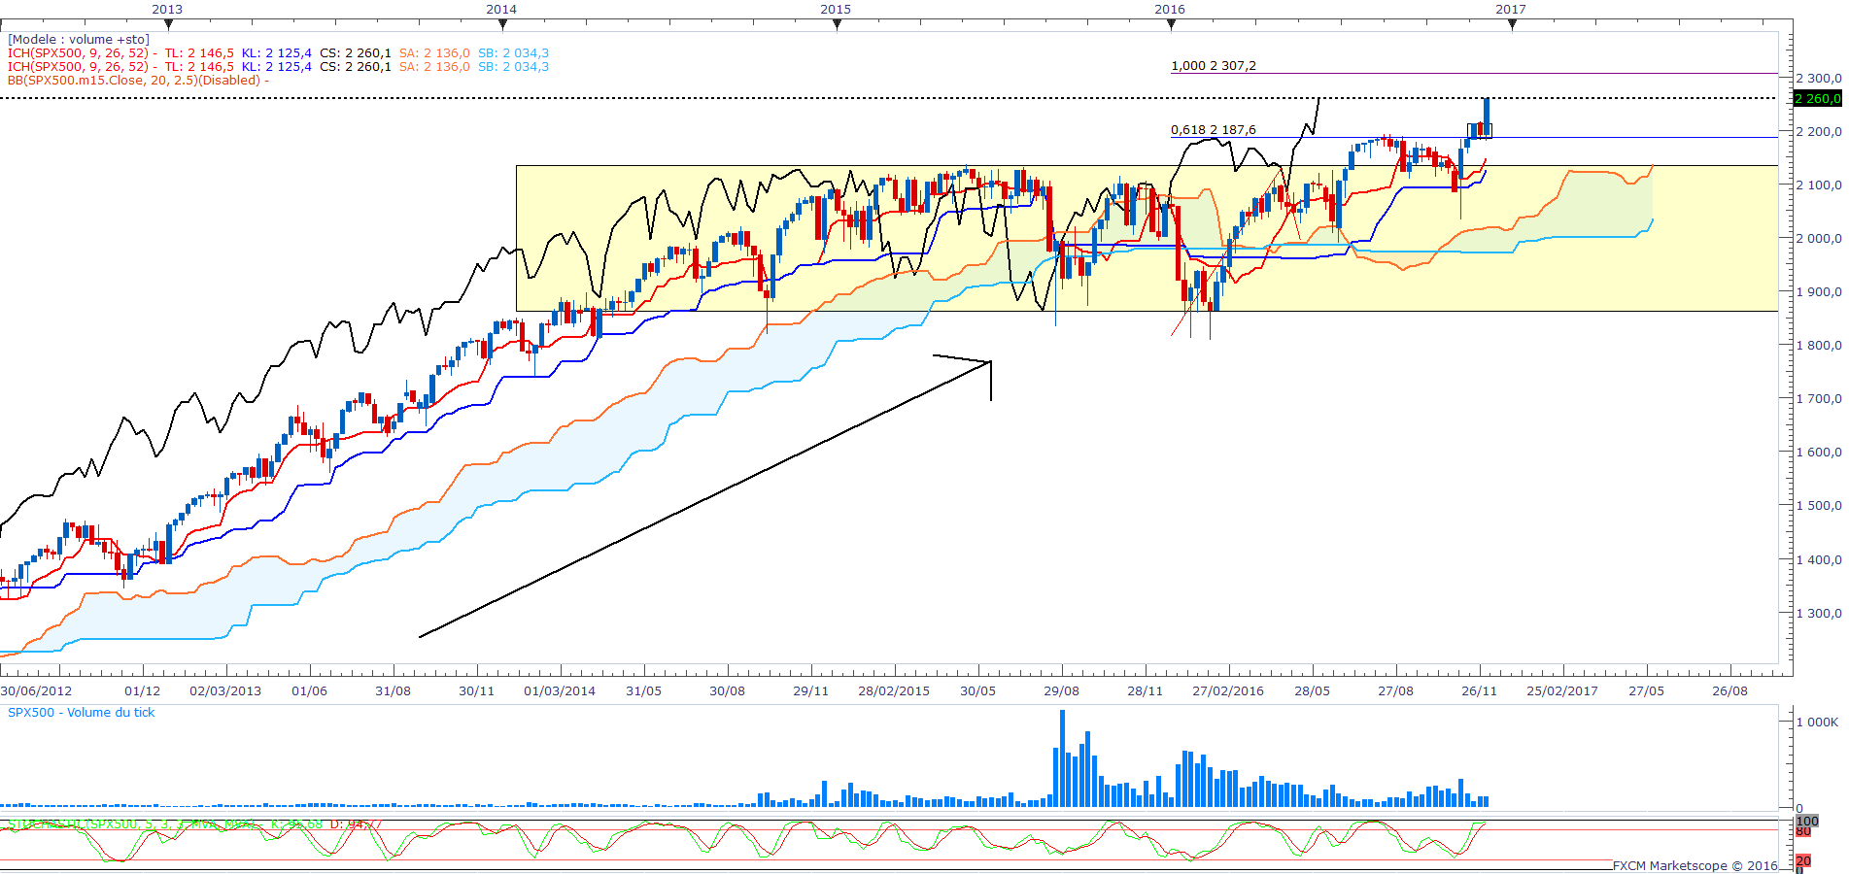Click the stochastic 100 scale label
1849x874 pixels.
[x=1807, y=822]
